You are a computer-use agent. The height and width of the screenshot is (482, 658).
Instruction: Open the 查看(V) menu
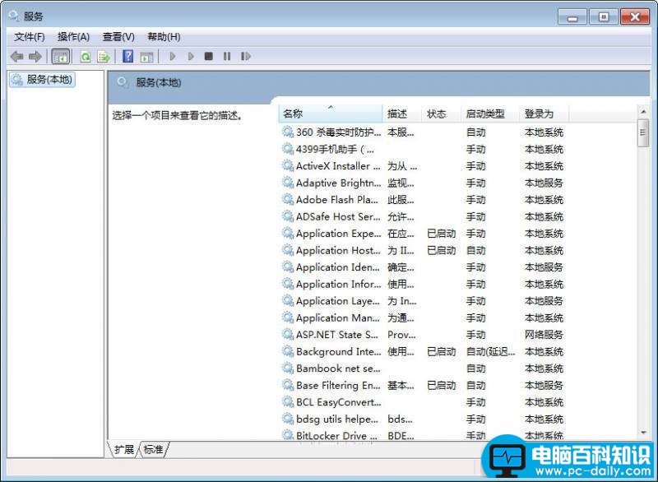(x=118, y=36)
